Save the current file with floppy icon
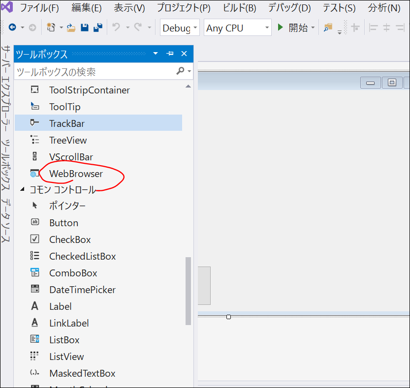Viewport: 410px width, 388px height. pos(85,28)
